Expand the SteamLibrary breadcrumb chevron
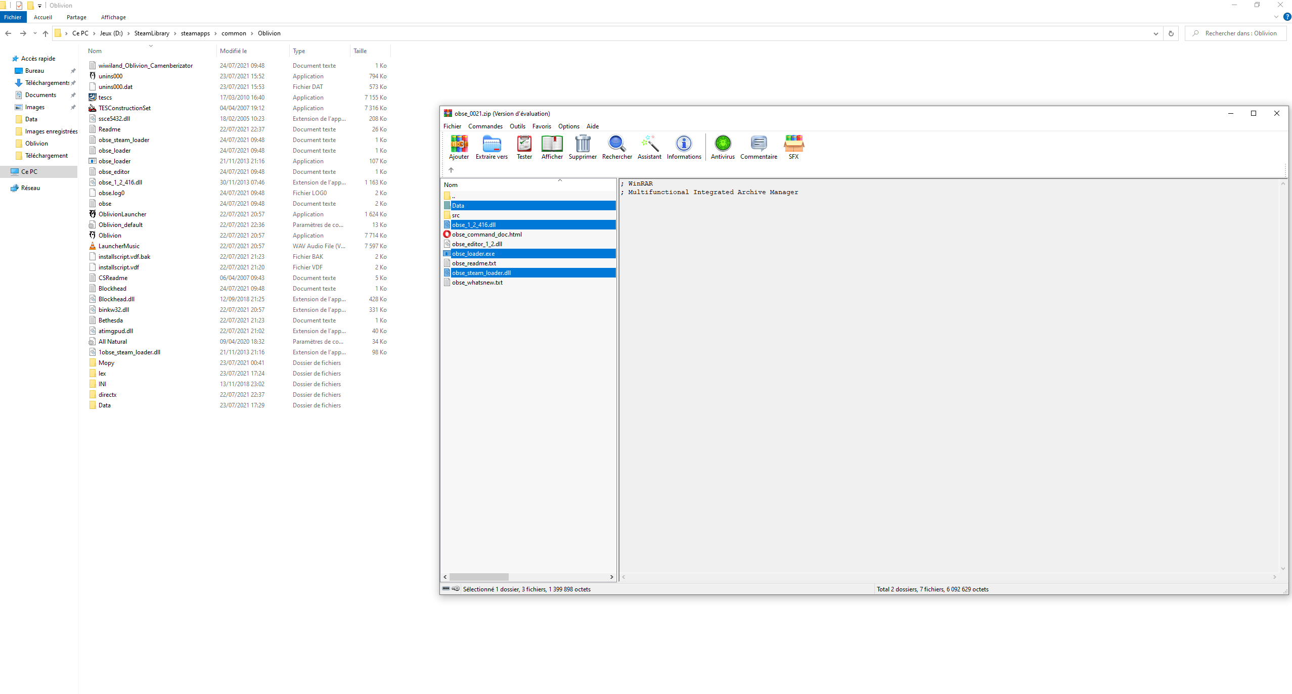The image size is (1292, 694). coord(175,33)
